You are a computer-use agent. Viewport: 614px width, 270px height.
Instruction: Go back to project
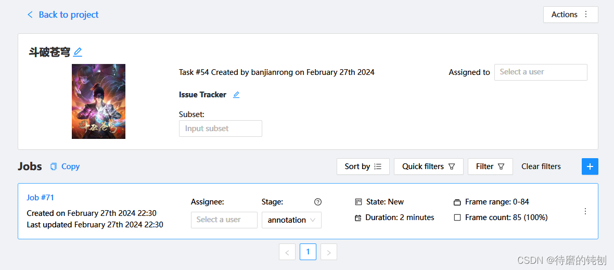coord(63,15)
